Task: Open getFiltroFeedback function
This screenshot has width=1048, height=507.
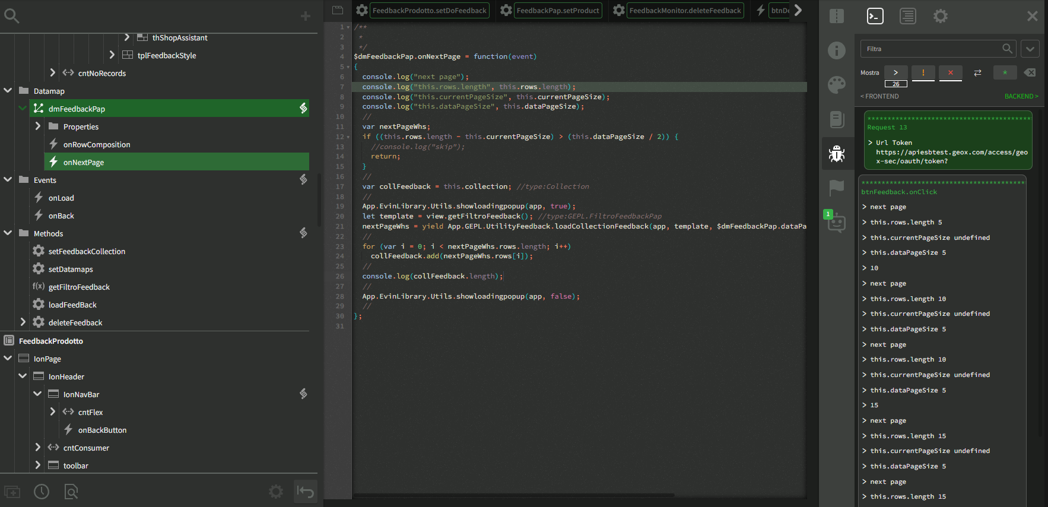Action: tap(79, 287)
